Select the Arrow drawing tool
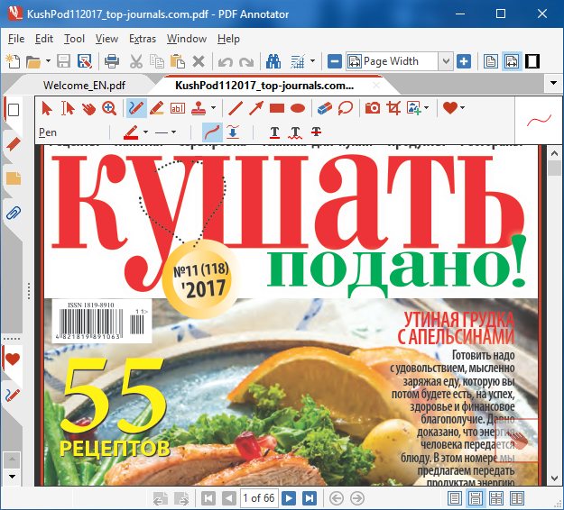Image resolution: width=564 pixels, height=510 pixels. 256,108
